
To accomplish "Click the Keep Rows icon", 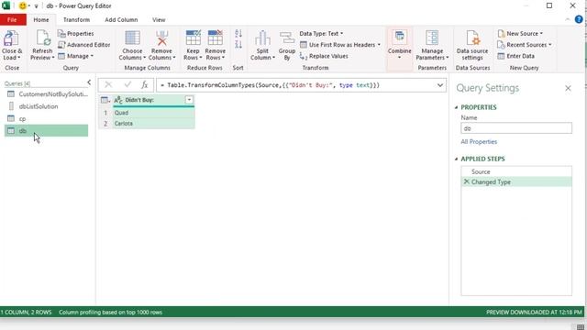I will pyautogui.click(x=194, y=38).
